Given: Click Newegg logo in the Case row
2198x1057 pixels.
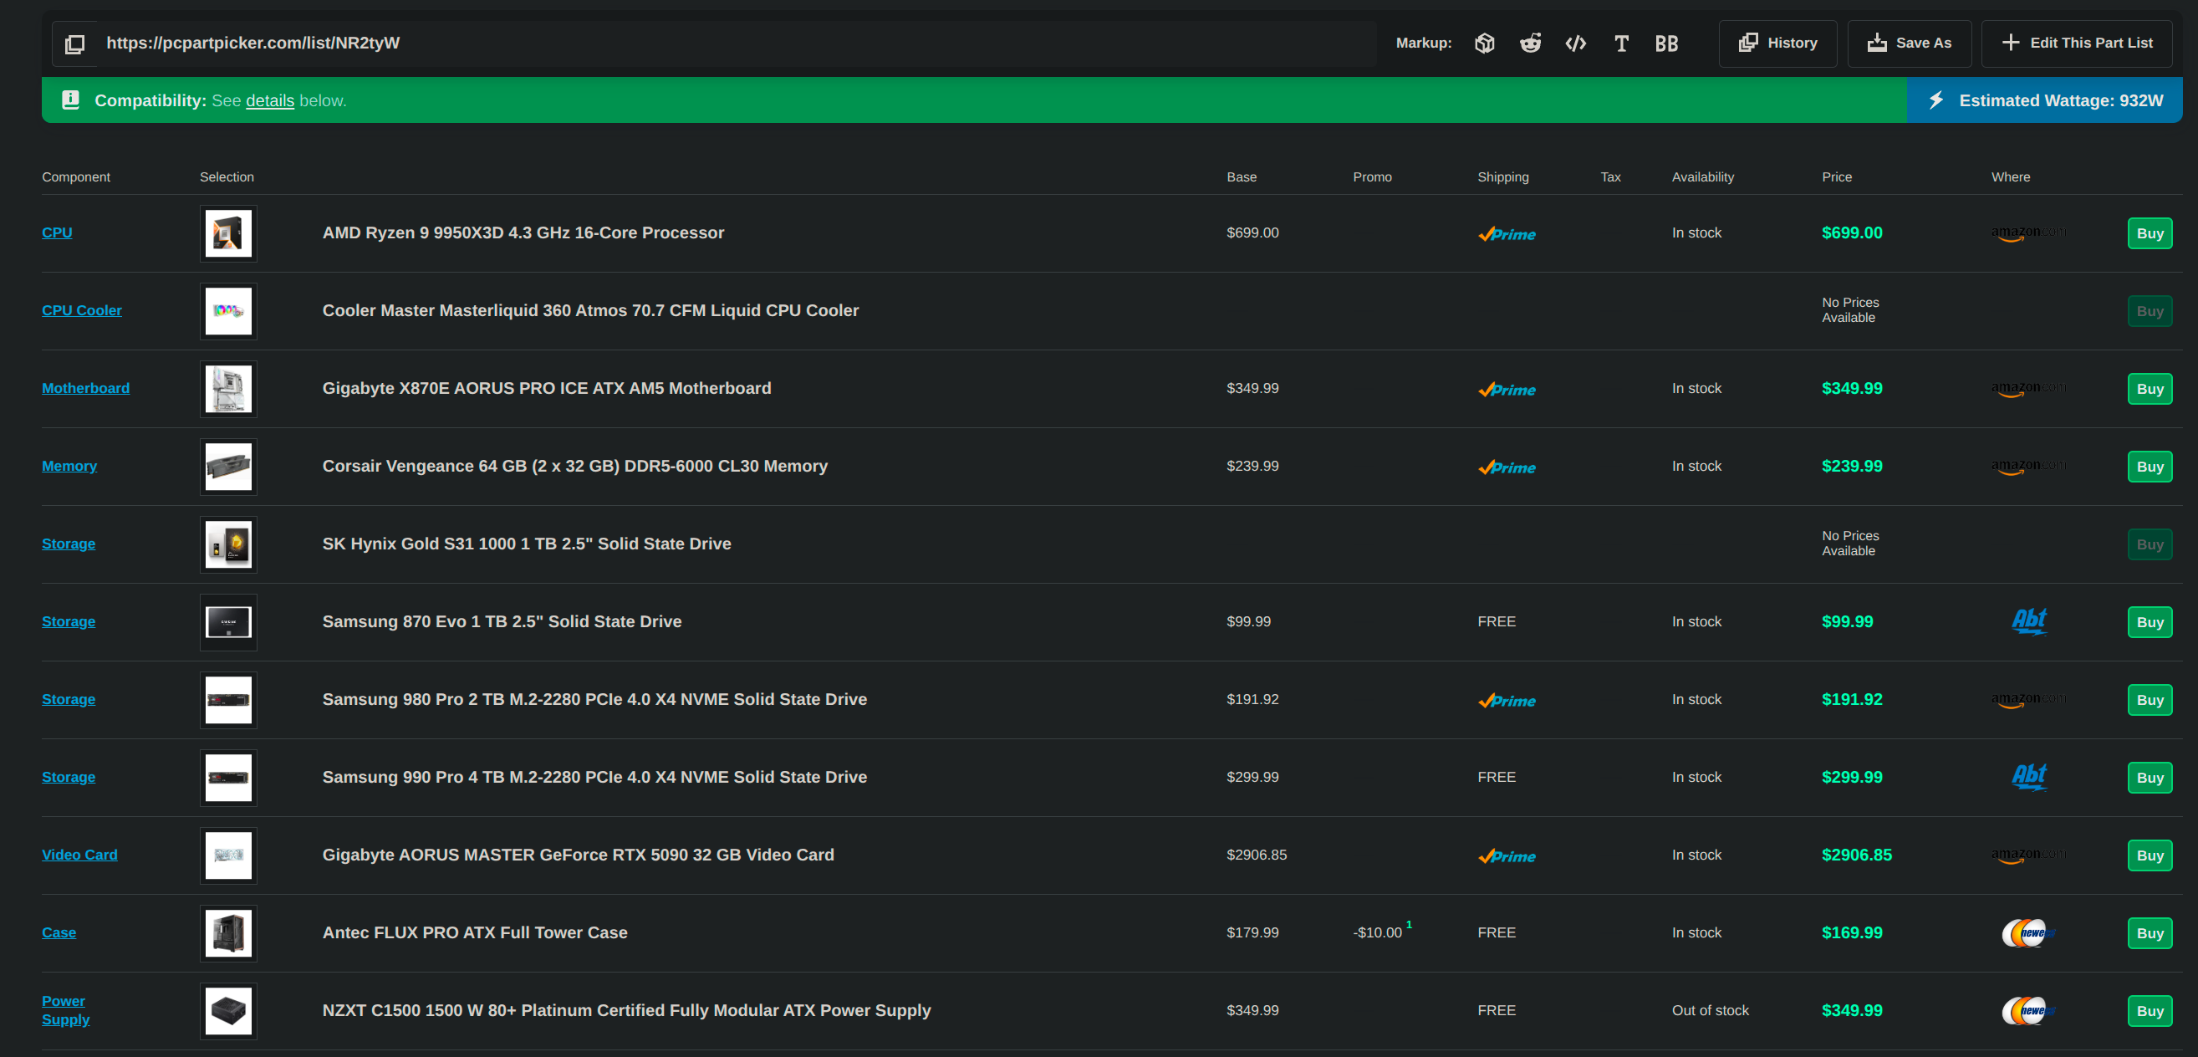Looking at the screenshot, I should pyautogui.click(x=2028, y=932).
